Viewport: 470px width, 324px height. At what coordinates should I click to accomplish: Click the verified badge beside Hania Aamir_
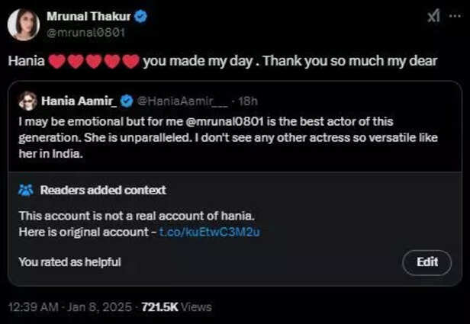pyautogui.click(x=125, y=101)
